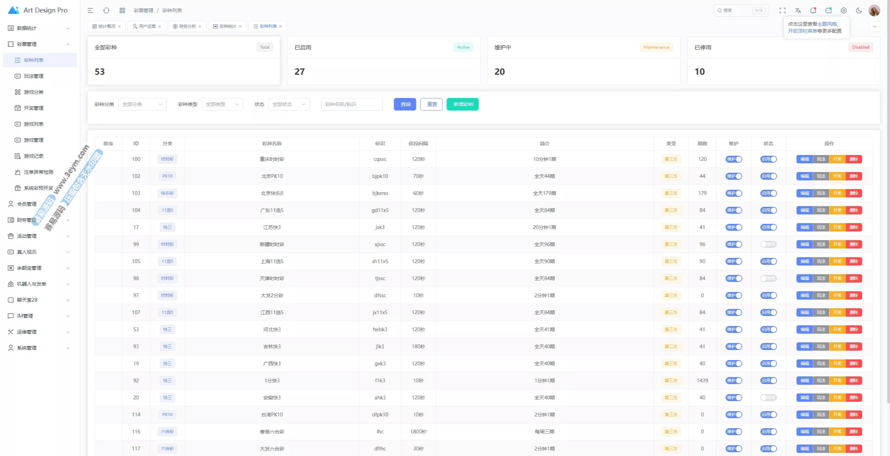The image size is (890, 456).
Task: Open fullscreen mode icon
Action: pos(782,10)
